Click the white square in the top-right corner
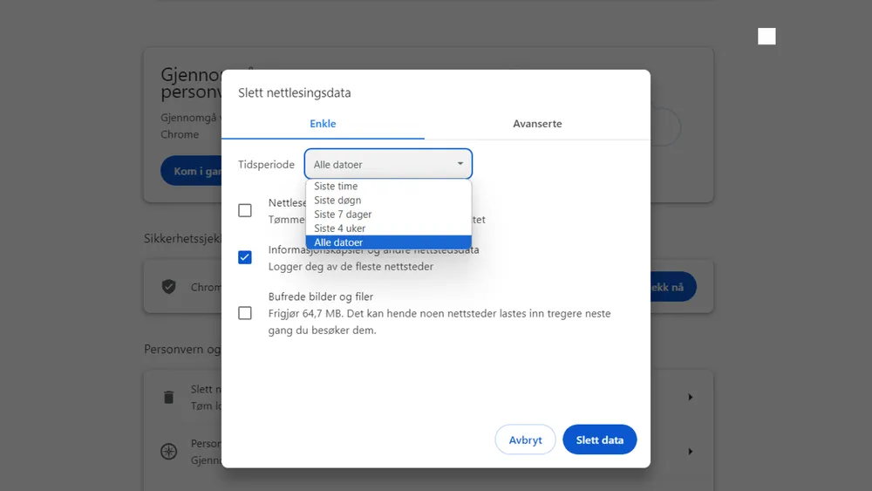Image resolution: width=872 pixels, height=491 pixels. click(766, 36)
